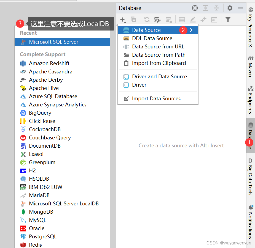The height and width of the screenshot is (248, 255).
Task: Click the Collapse All icon in Database header
Action: [216, 8]
